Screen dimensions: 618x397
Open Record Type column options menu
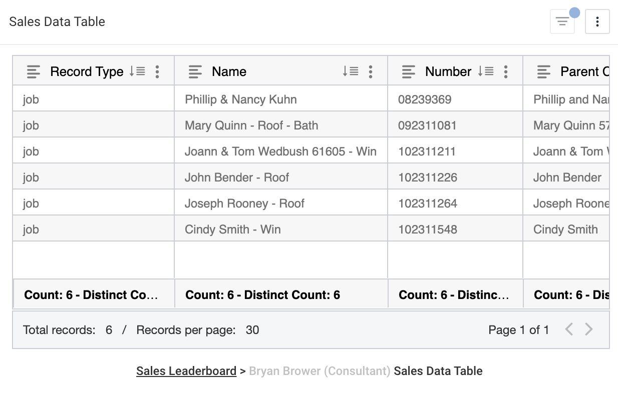(157, 71)
